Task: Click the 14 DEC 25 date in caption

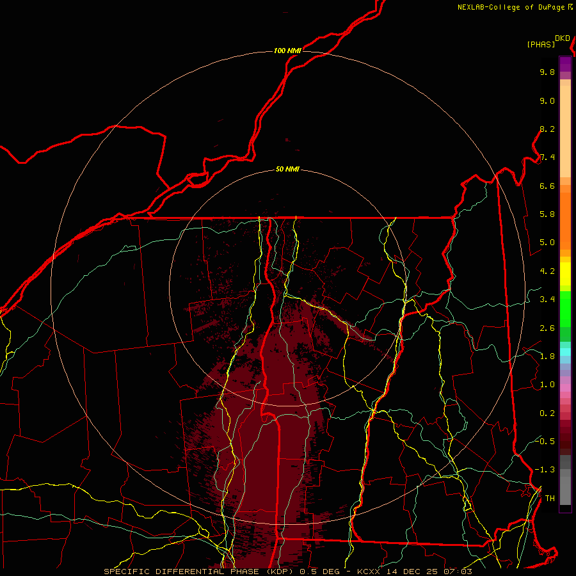Action: click(x=412, y=572)
